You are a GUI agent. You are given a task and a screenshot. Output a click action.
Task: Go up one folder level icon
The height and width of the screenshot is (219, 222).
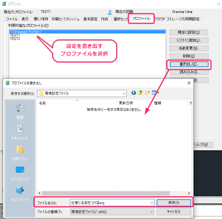[140, 93]
